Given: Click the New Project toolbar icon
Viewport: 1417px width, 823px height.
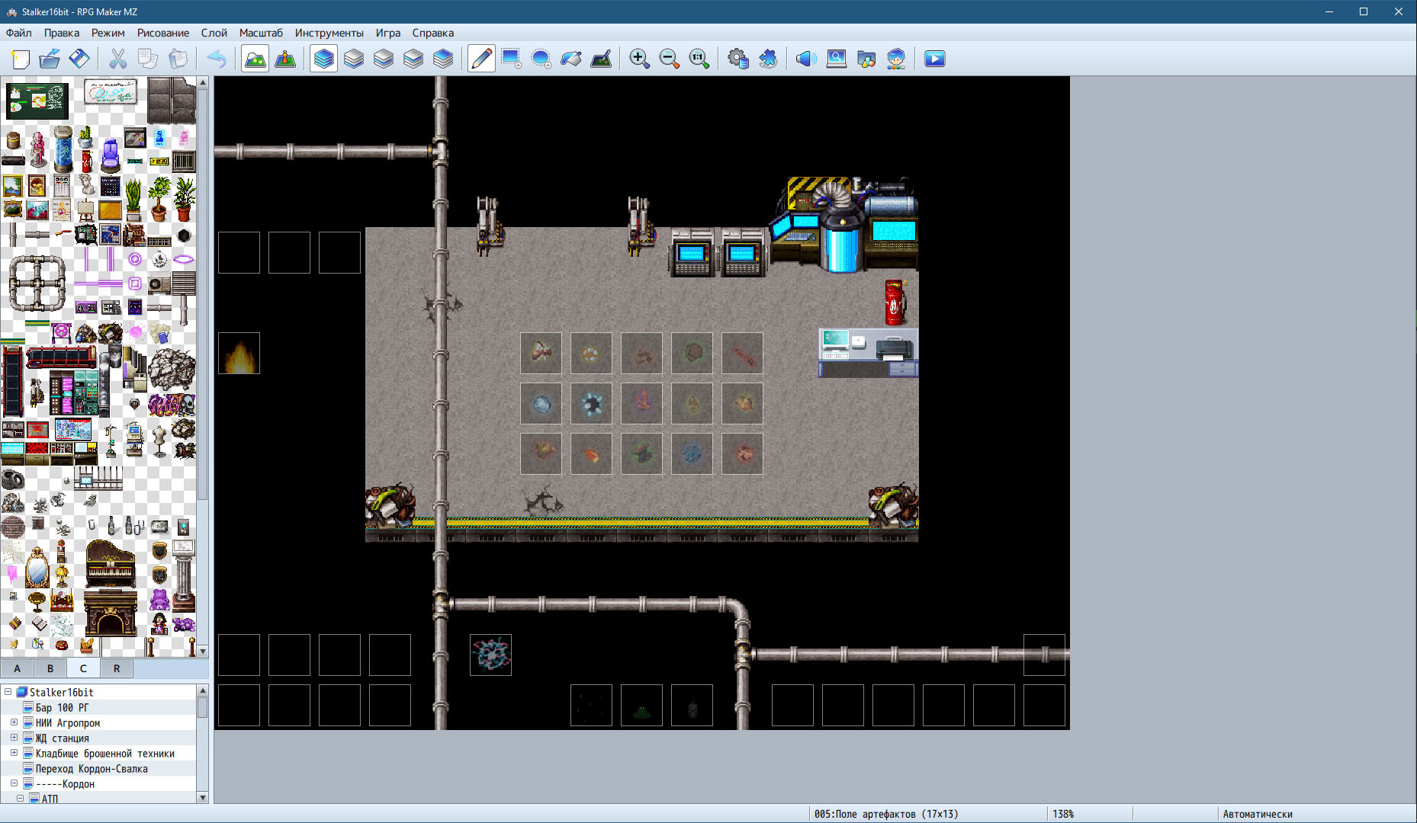Looking at the screenshot, I should (21, 59).
